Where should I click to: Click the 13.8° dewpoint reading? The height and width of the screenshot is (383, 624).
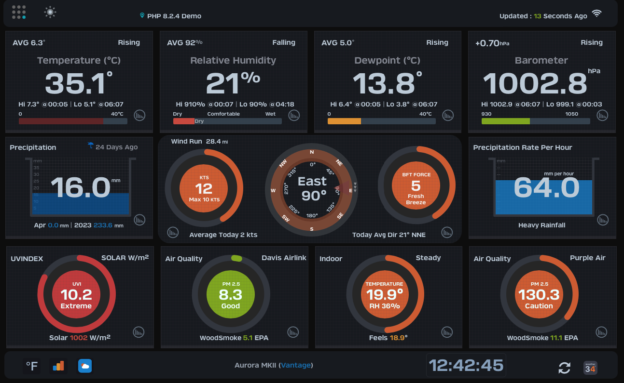coord(388,83)
